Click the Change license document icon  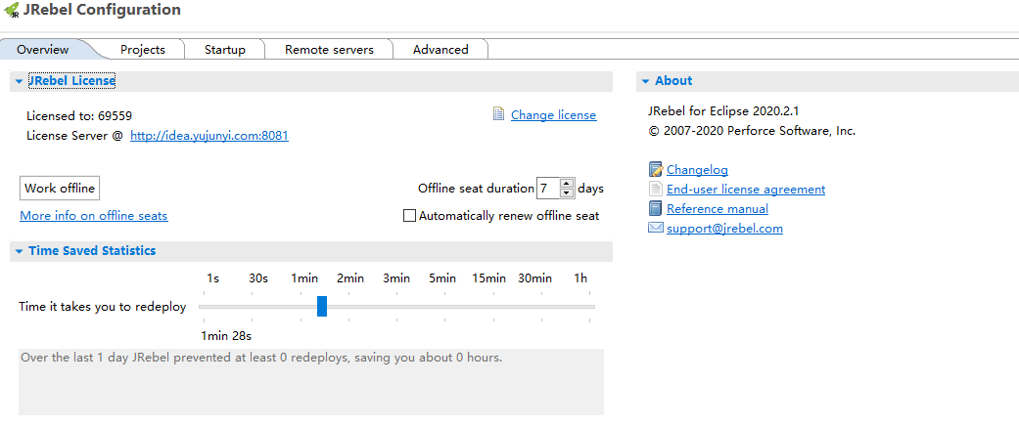click(499, 114)
